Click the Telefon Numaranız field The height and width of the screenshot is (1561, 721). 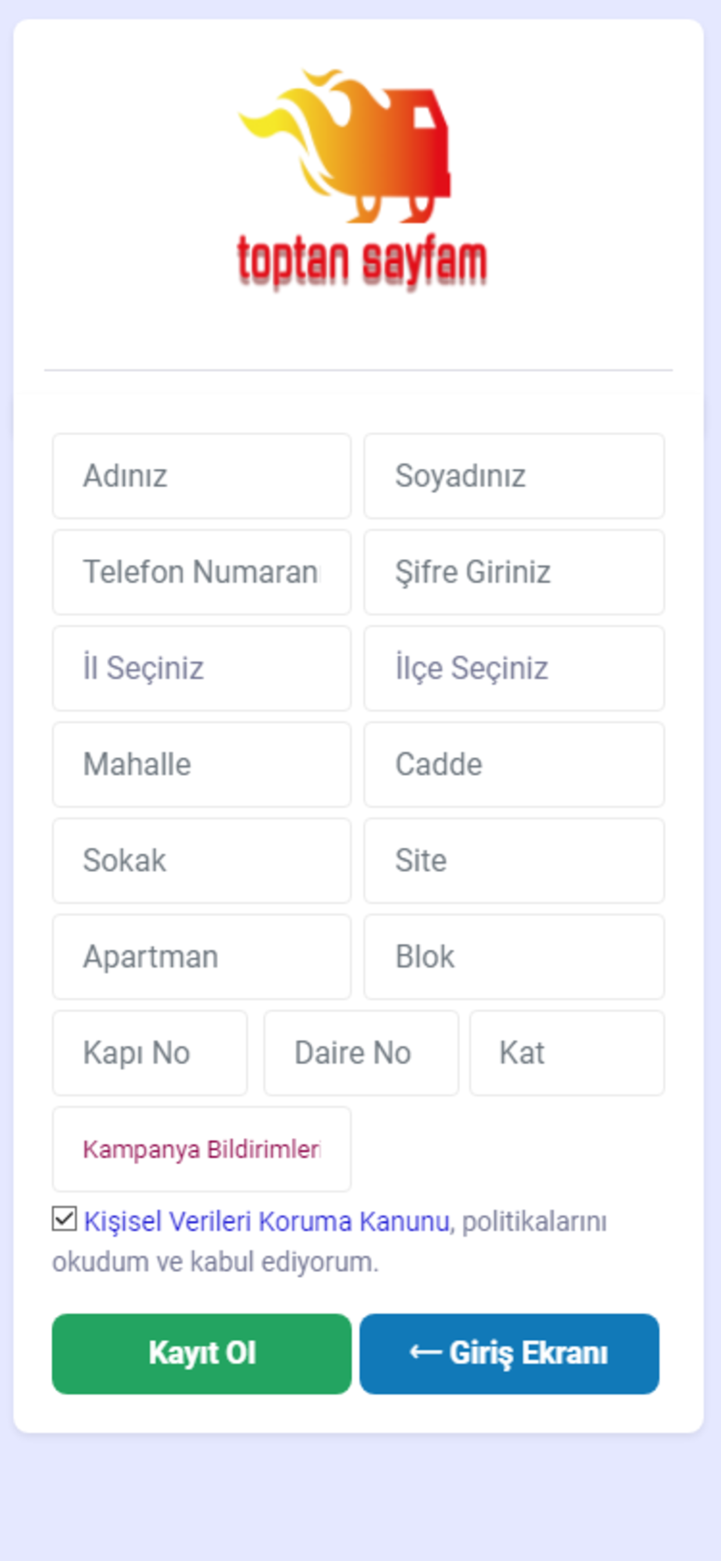pos(202,572)
